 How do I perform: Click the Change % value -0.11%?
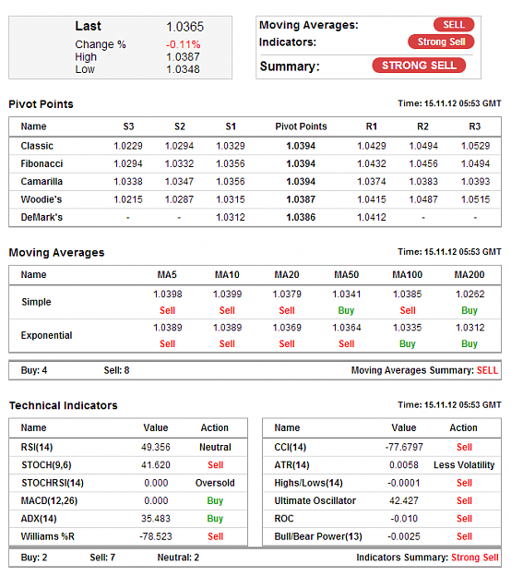[183, 44]
